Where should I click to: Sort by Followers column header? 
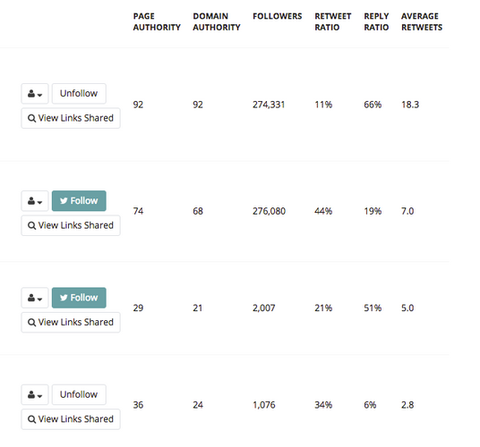click(278, 16)
